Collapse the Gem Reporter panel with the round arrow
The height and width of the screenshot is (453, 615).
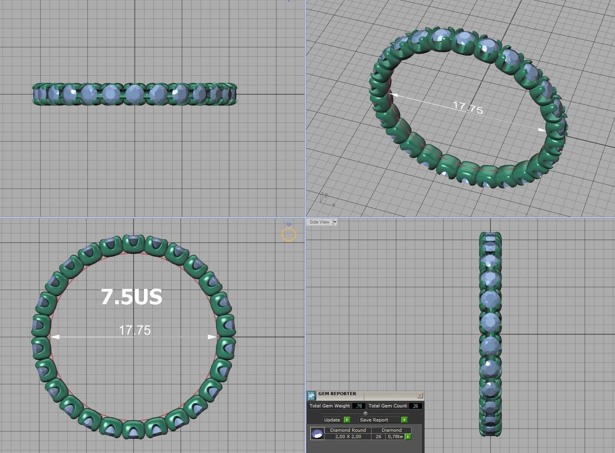(366, 413)
